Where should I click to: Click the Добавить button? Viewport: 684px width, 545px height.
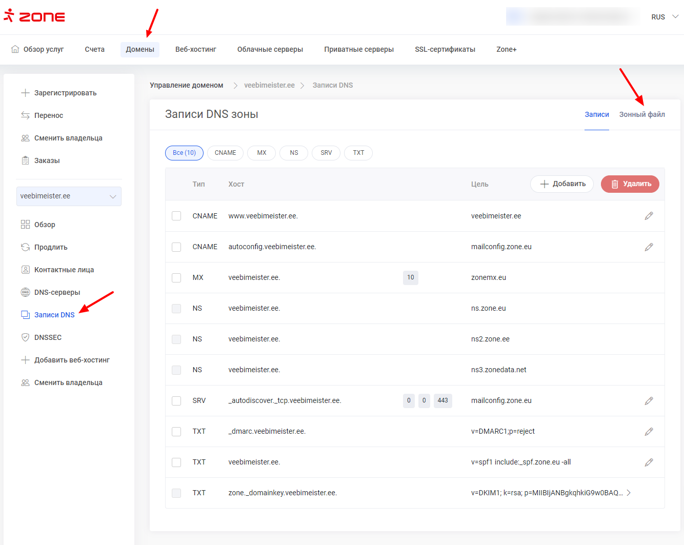(561, 184)
